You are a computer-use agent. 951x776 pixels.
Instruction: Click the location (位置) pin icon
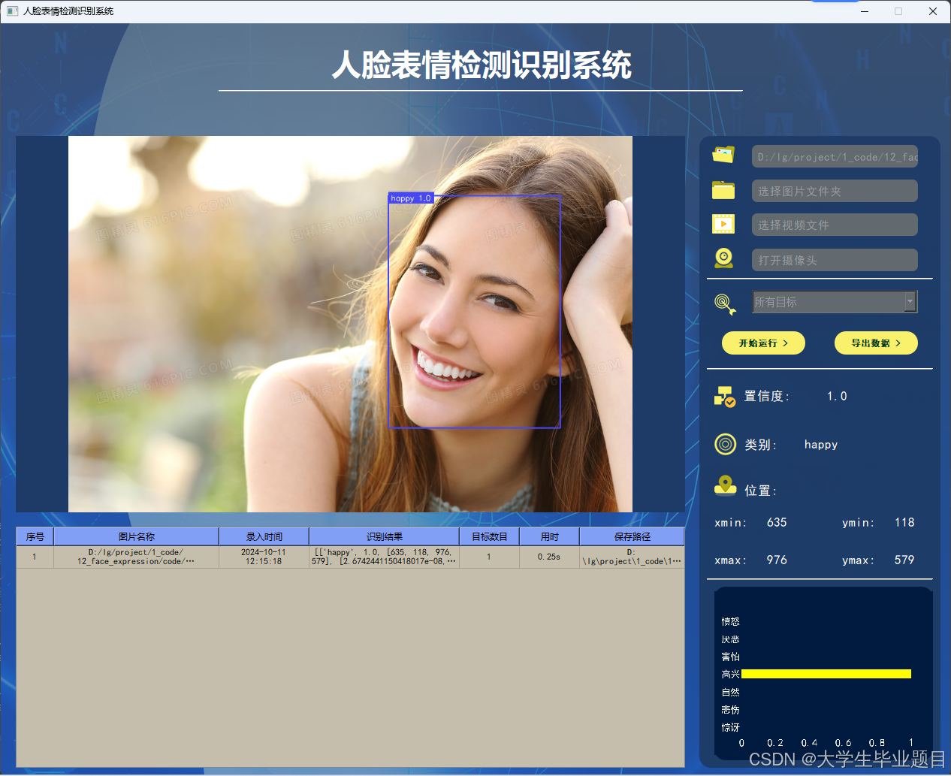point(725,485)
